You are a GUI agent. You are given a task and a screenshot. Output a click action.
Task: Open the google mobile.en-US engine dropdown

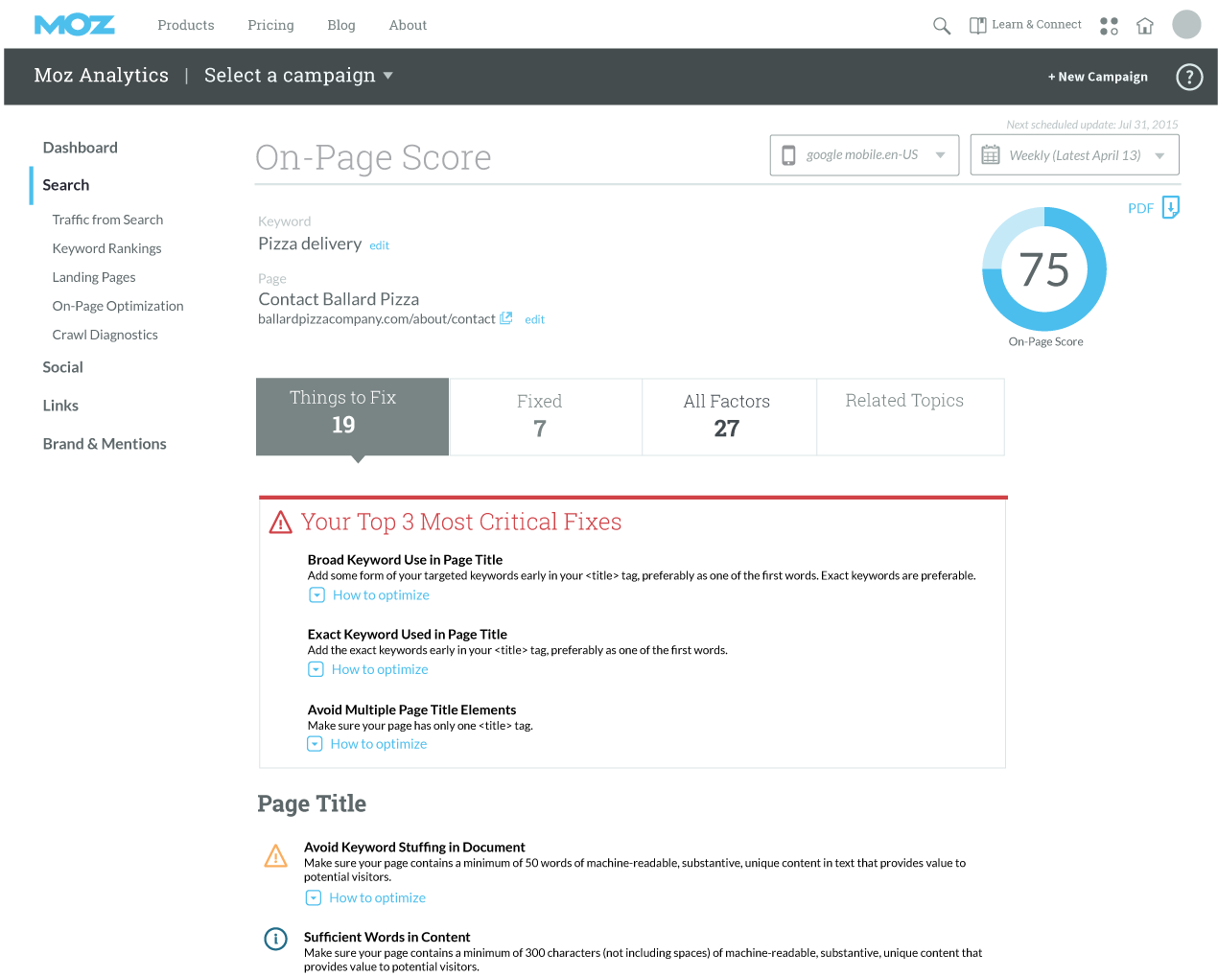pyautogui.click(x=864, y=155)
